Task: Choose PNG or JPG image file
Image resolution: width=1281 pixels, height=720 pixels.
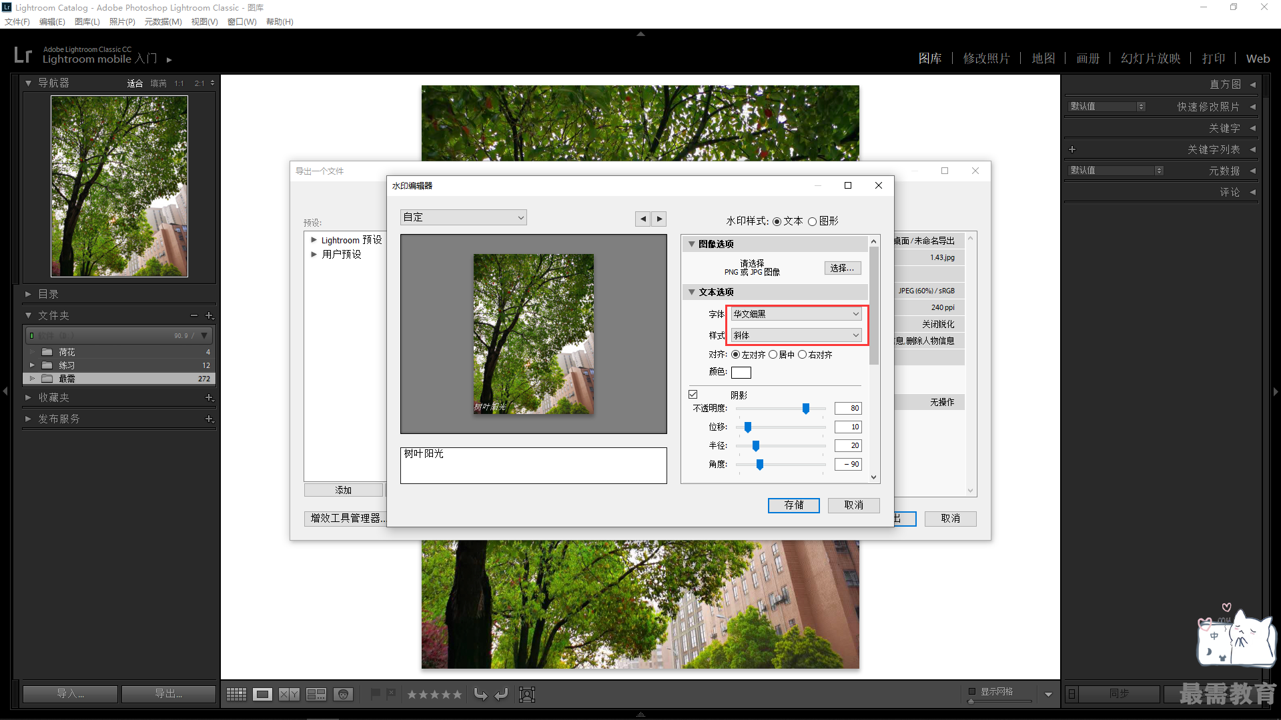Action: (843, 268)
